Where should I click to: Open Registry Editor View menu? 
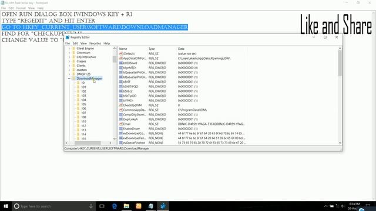(83, 43)
